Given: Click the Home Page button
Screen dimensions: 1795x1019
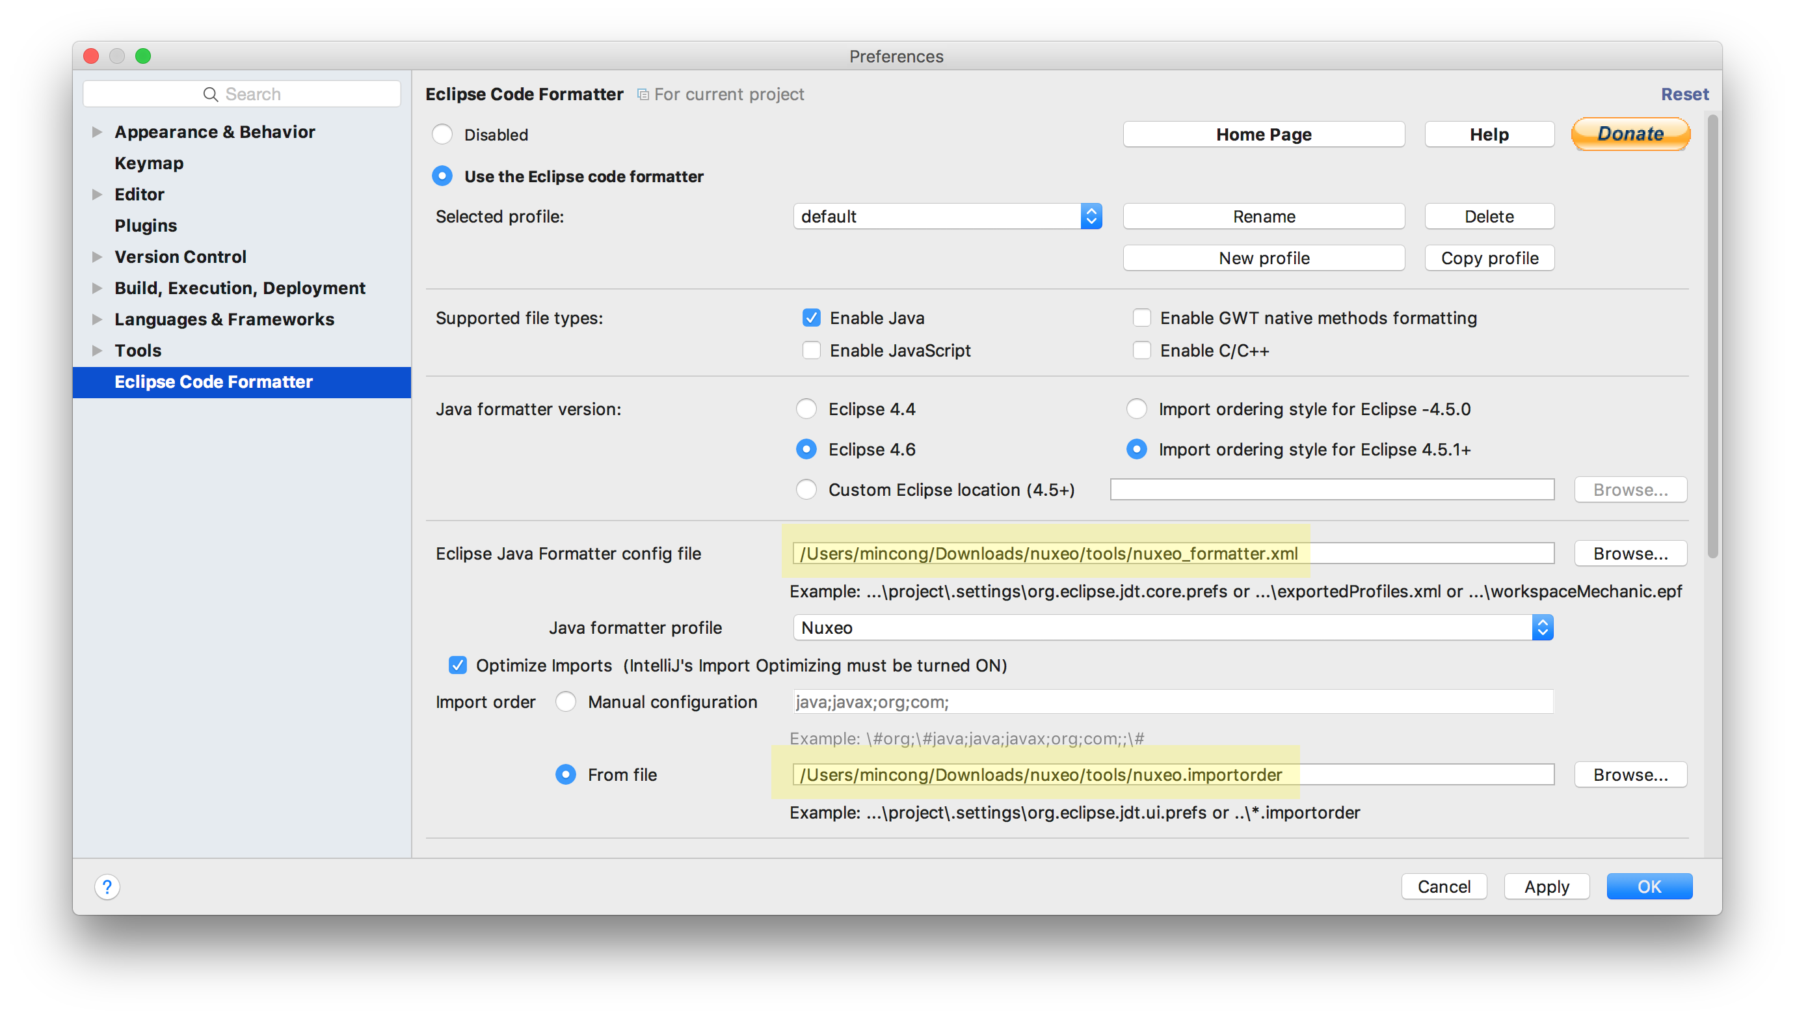Looking at the screenshot, I should pyautogui.click(x=1264, y=135).
